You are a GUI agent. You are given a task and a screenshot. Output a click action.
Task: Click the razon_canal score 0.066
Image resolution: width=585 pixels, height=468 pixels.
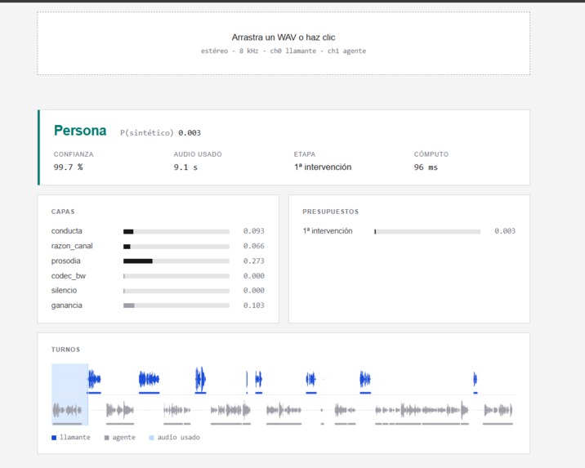click(254, 246)
